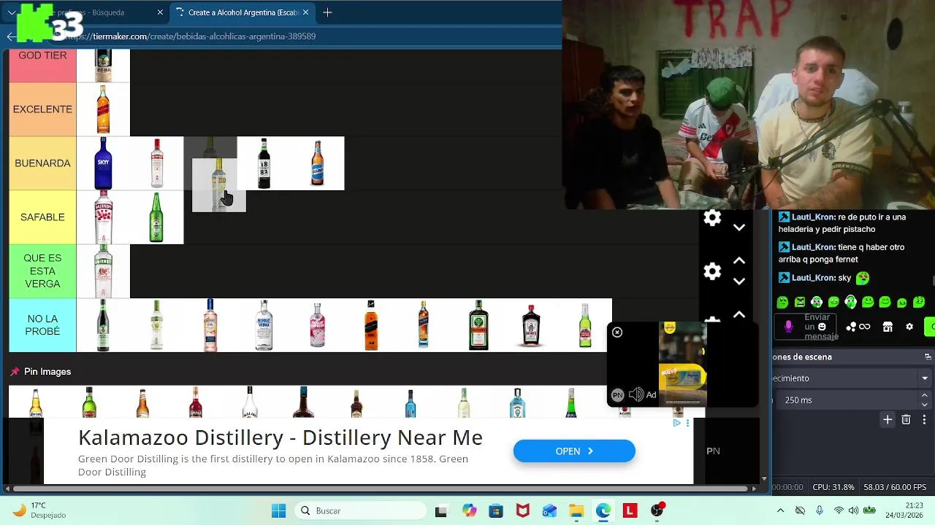Close the floating video ad
Image resolution: width=935 pixels, height=525 pixels.
click(x=617, y=332)
